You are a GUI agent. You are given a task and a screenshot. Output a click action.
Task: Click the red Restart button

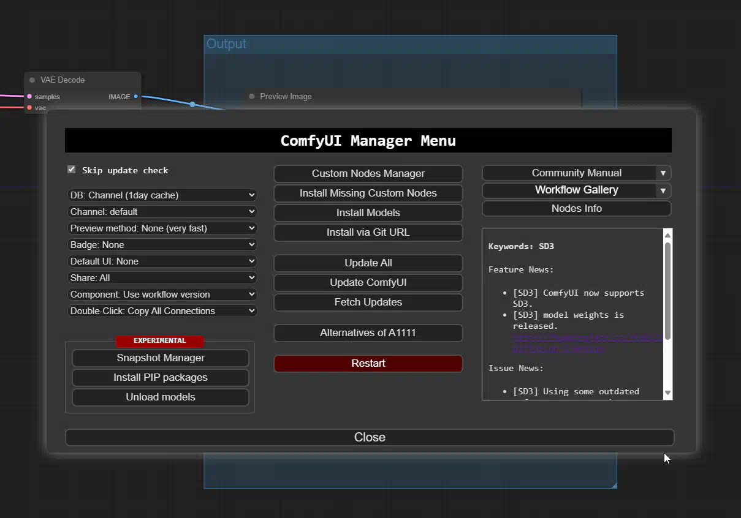coord(368,364)
